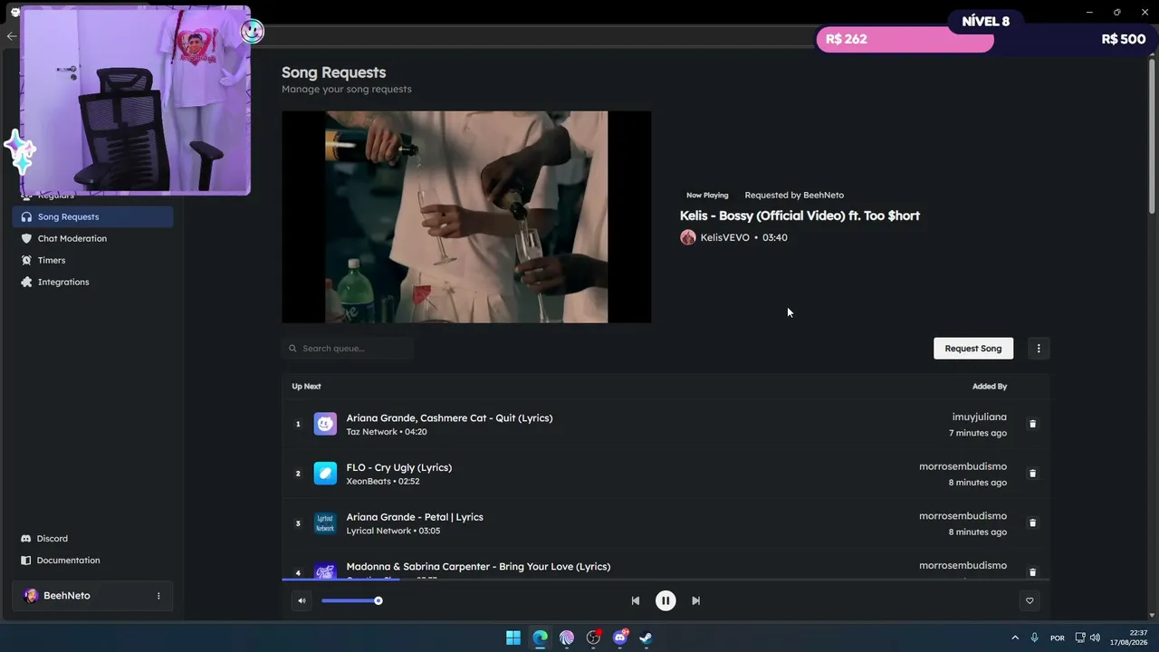Click the Kelis - Bossy video preview
Image resolution: width=1159 pixels, height=652 pixels.
(x=466, y=217)
